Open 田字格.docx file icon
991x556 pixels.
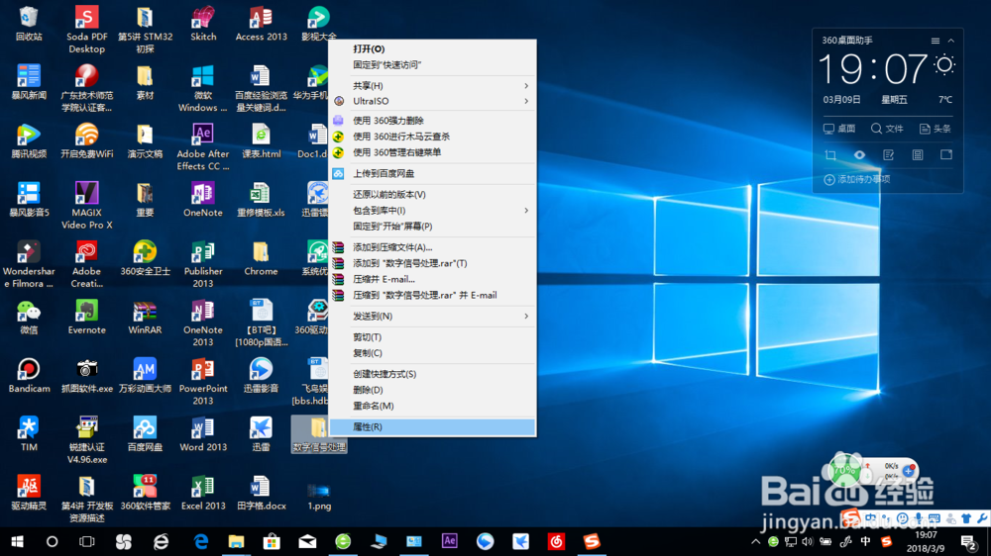pyautogui.click(x=261, y=493)
